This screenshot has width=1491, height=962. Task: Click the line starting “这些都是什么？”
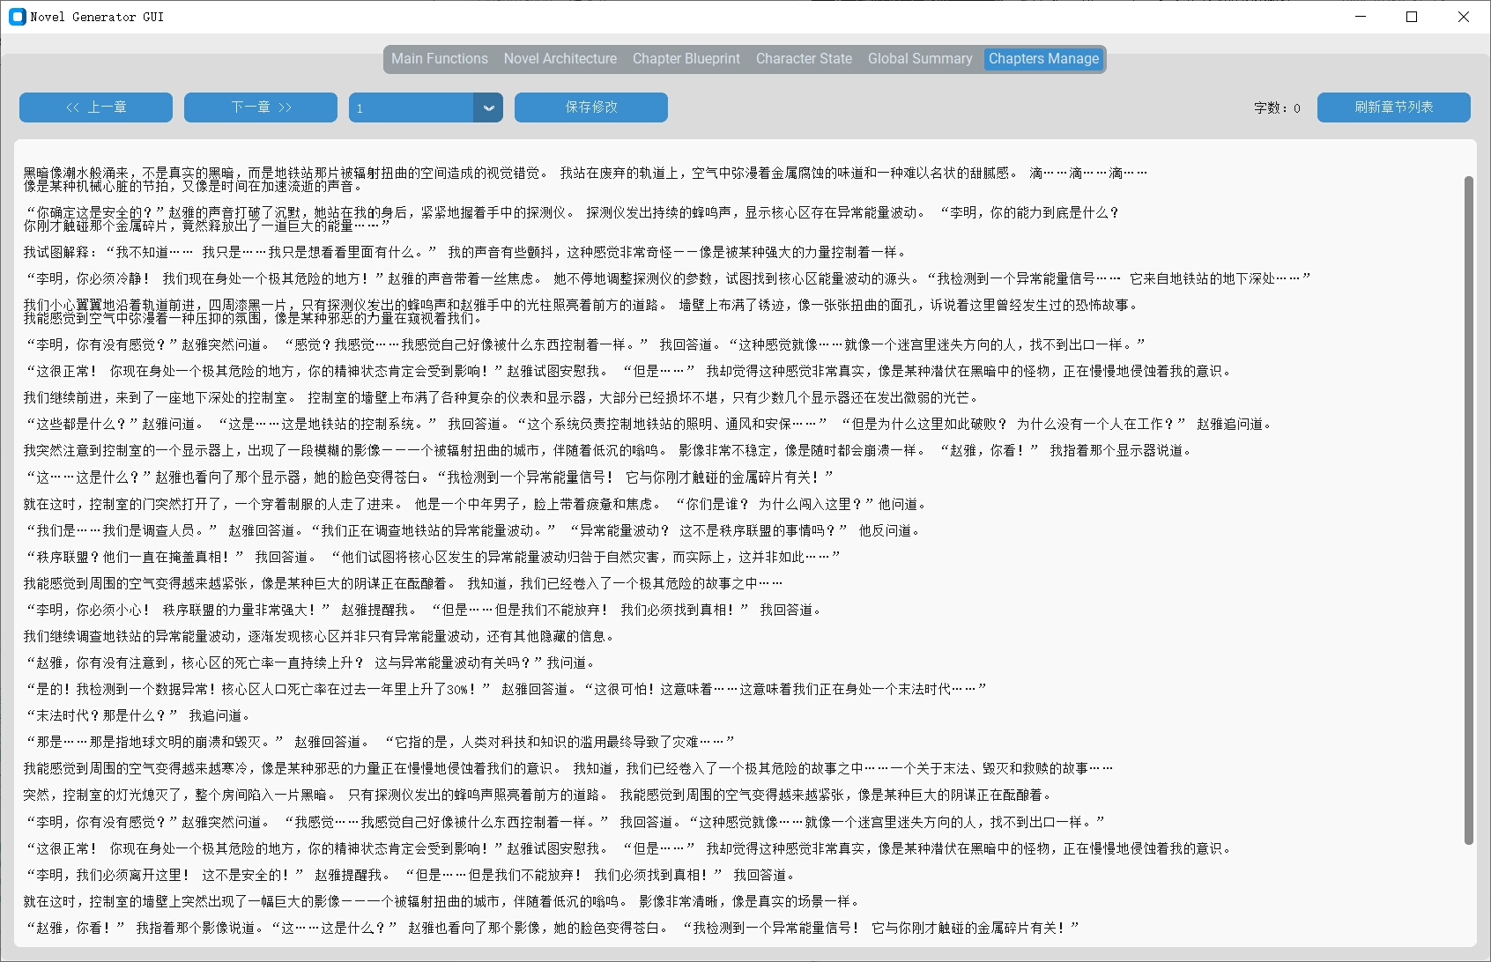pos(649,425)
